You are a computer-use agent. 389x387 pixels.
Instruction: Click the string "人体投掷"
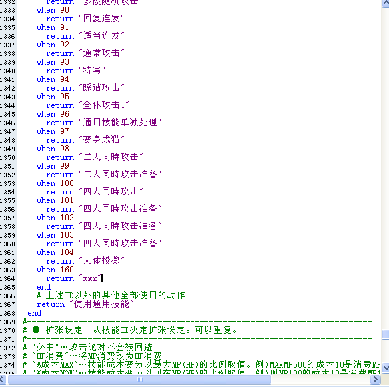click(x=101, y=261)
